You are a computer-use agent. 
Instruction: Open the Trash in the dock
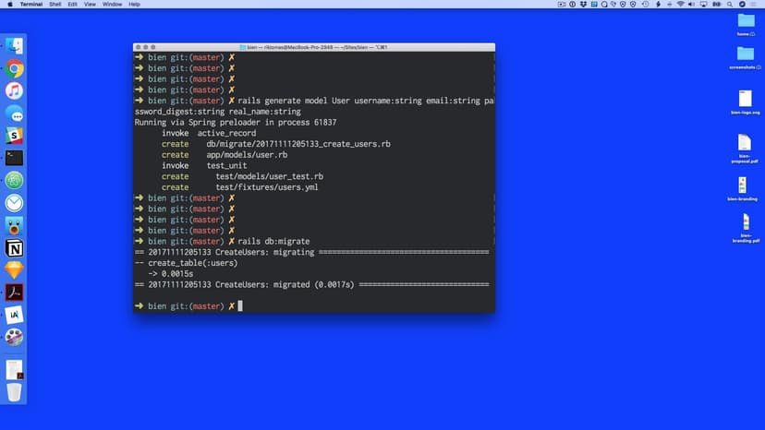(14, 392)
